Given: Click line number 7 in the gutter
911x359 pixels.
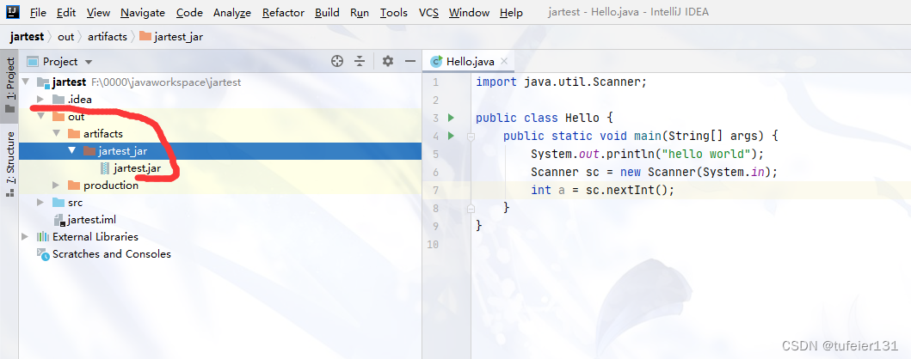Looking at the screenshot, I should pos(435,190).
